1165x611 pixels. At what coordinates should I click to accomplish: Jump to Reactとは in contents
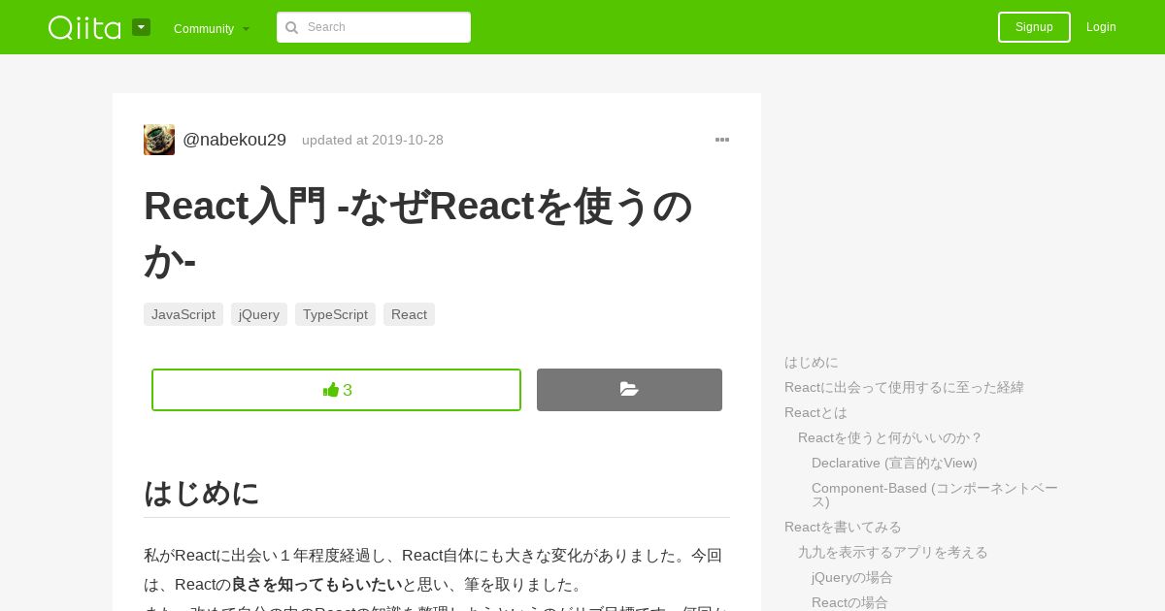[815, 412]
